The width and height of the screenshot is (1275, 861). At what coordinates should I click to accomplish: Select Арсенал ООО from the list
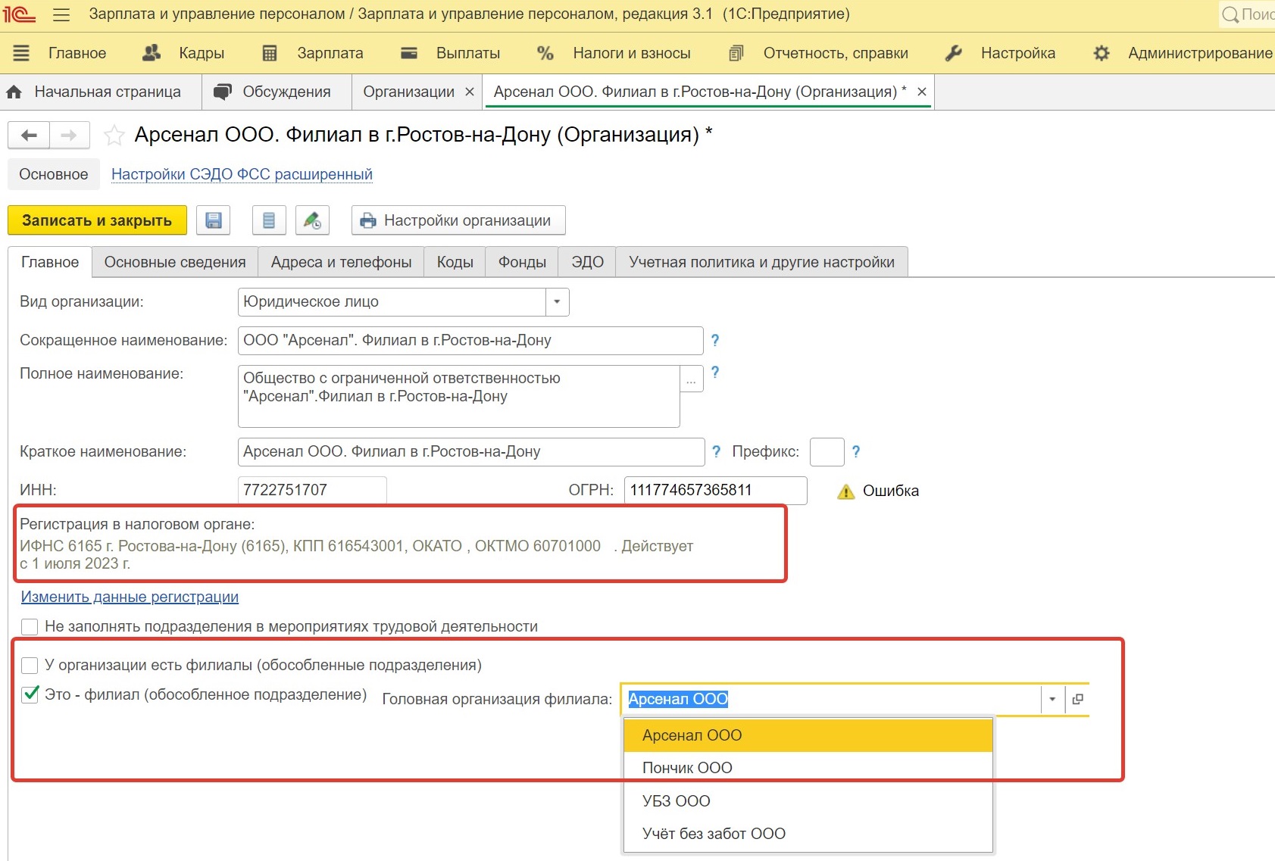(808, 735)
